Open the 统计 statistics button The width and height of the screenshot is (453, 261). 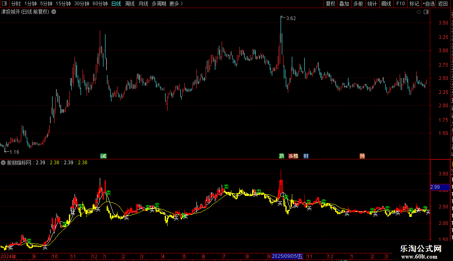[x=372, y=4]
